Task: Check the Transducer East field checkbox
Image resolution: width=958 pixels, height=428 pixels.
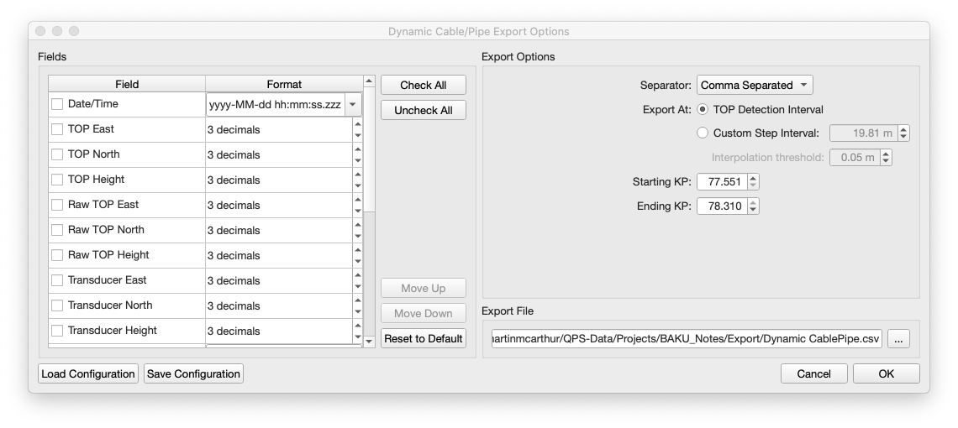Action: pyautogui.click(x=57, y=280)
